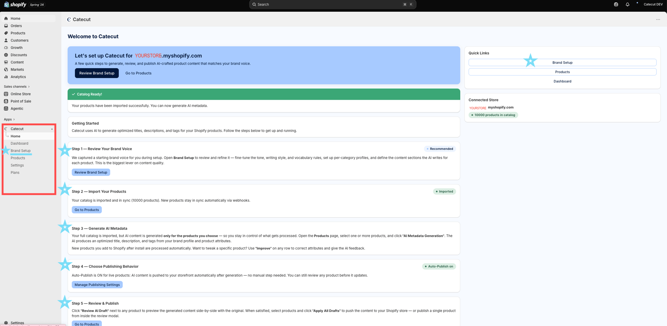Click the Content icon in sidebar
The height and width of the screenshot is (326, 667).
click(x=6, y=62)
